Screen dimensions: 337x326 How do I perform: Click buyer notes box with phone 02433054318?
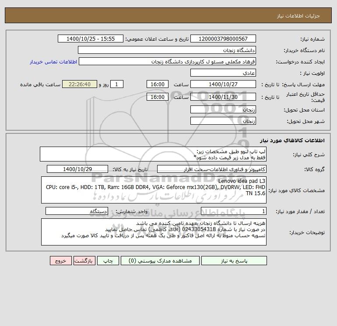pos(154,232)
